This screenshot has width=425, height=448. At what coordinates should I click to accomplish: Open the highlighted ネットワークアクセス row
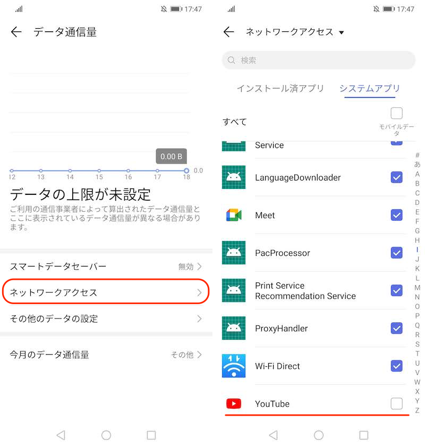click(106, 292)
